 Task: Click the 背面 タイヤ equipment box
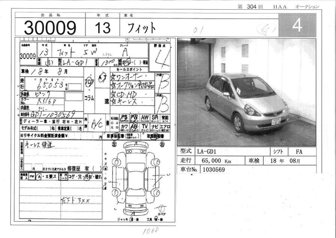click(x=165, y=119)
